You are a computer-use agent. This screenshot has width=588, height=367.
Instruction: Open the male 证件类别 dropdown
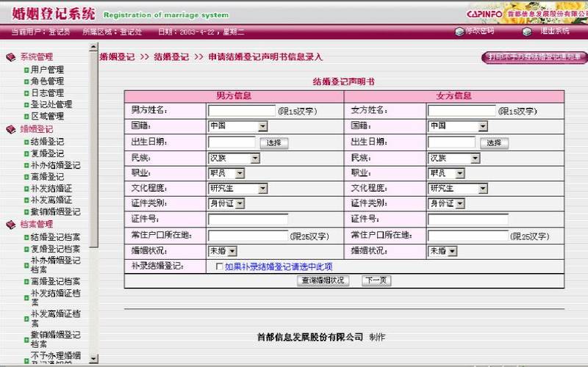click(x=226, y=204)
